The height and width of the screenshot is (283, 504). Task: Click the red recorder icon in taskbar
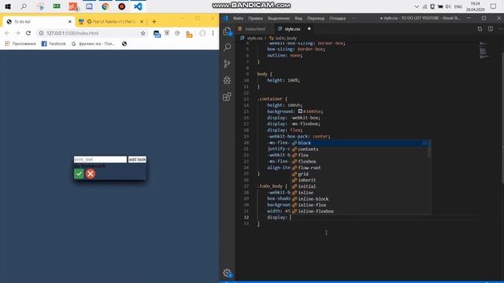122,6
